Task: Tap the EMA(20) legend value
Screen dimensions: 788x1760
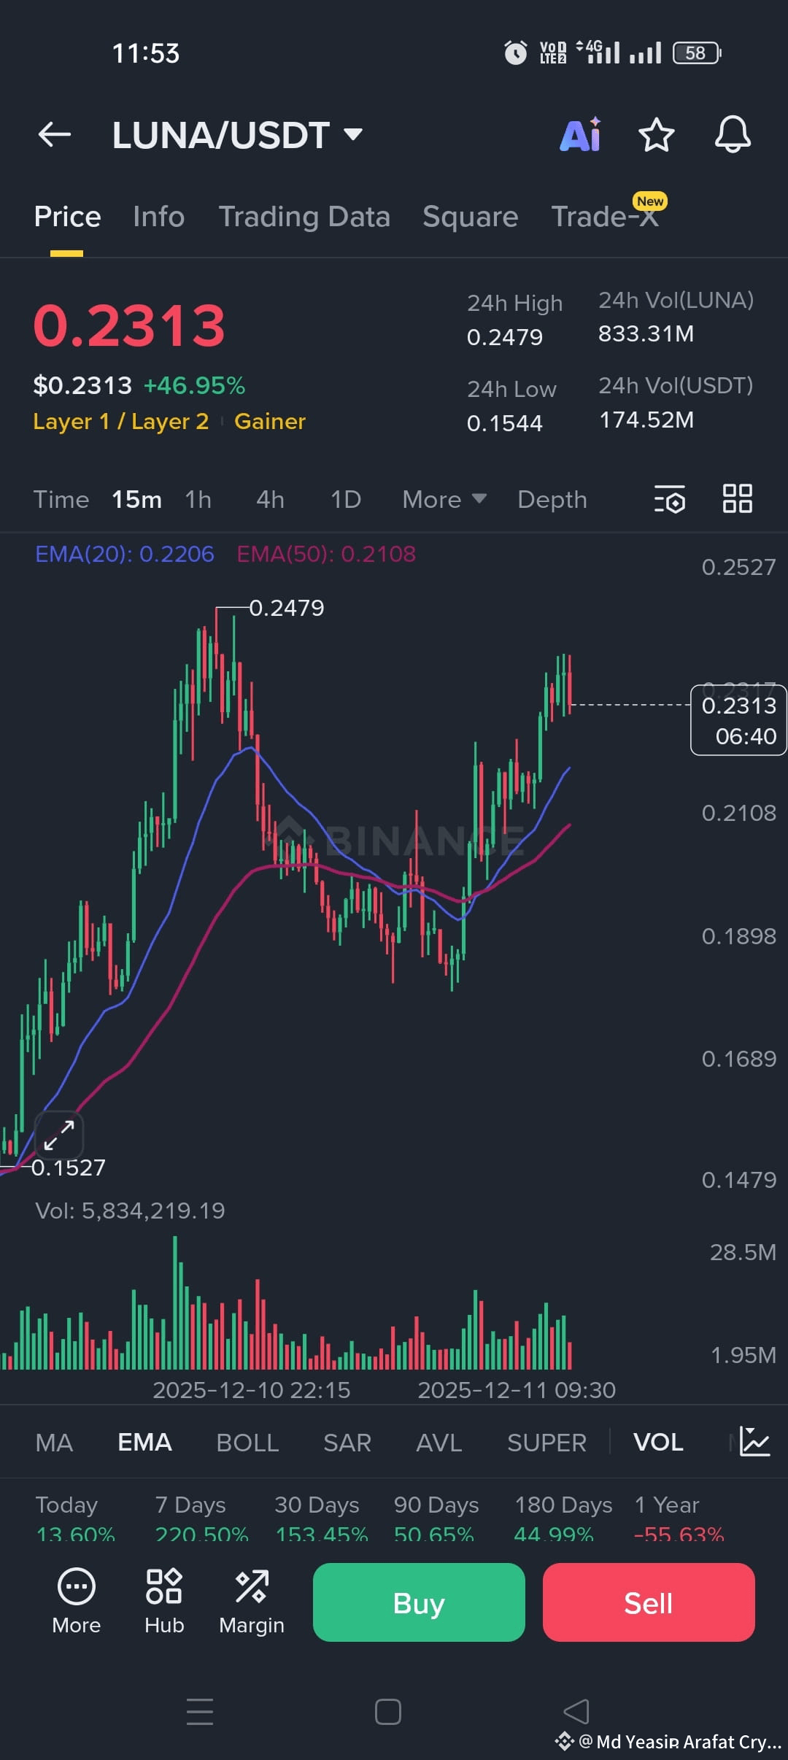Action: click(125, 554)
